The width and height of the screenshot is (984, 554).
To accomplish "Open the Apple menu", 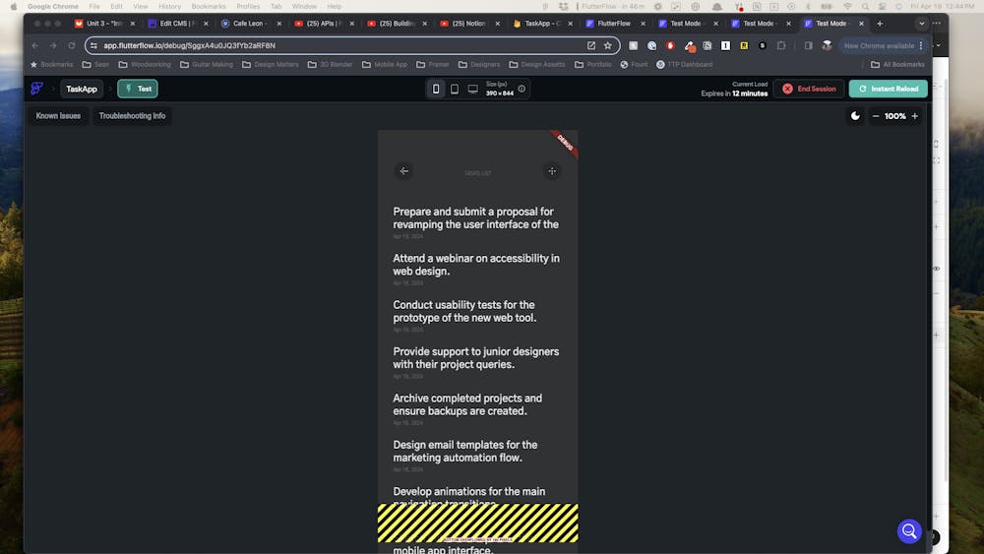I will (13, 6).
